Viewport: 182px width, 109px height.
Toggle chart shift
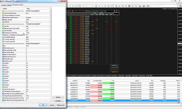coord(136,6)
